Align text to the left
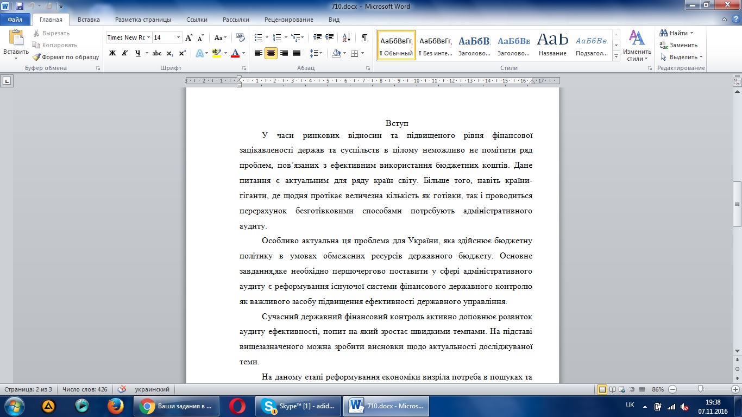The width and height of the screenshot is (742, 417). coord(259,53)
